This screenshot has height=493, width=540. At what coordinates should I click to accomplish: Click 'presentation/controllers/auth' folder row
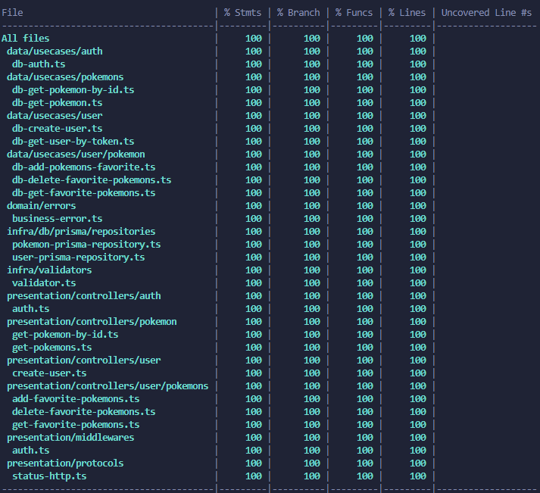[83, 296]
